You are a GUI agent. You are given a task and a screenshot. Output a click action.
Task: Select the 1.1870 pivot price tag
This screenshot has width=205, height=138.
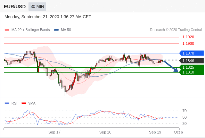(x=191, y=53)
